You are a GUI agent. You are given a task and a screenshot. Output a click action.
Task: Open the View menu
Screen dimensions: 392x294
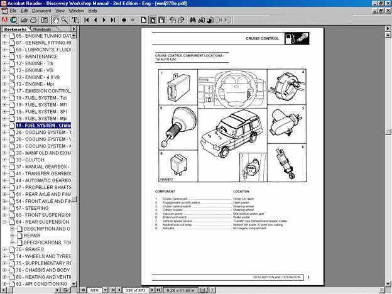click(60, 11)
